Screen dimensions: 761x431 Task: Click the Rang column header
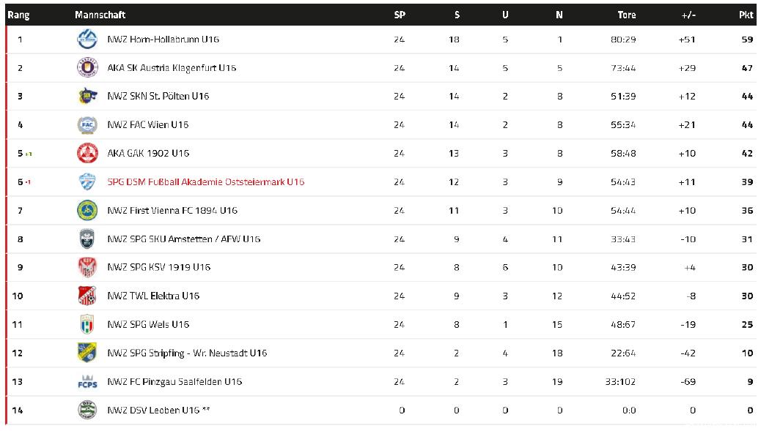point(18,15)
